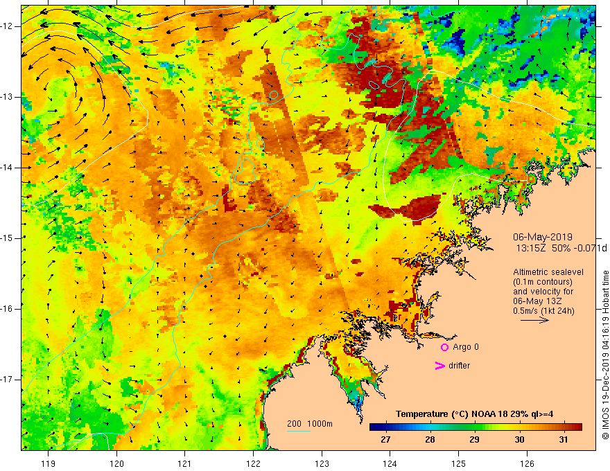Click the magenta drifter legend arrowhead
The image size is (610, 471).
pos(439,366)
